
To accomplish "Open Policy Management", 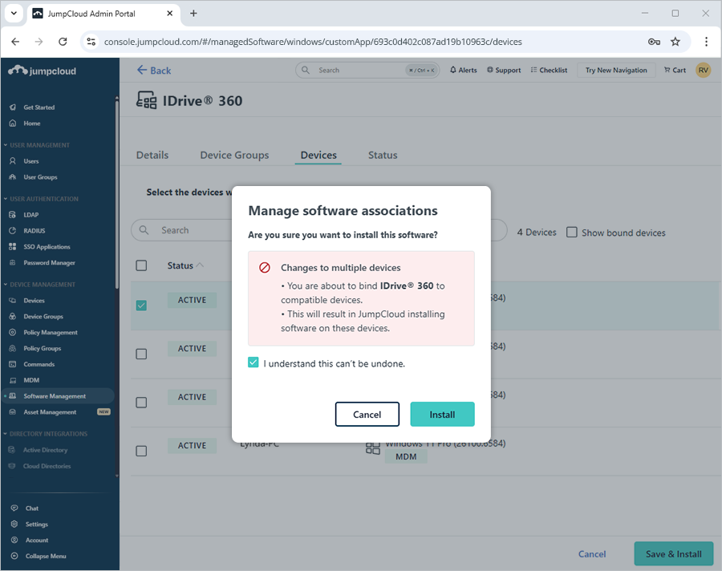I will [x=51, y=333].
